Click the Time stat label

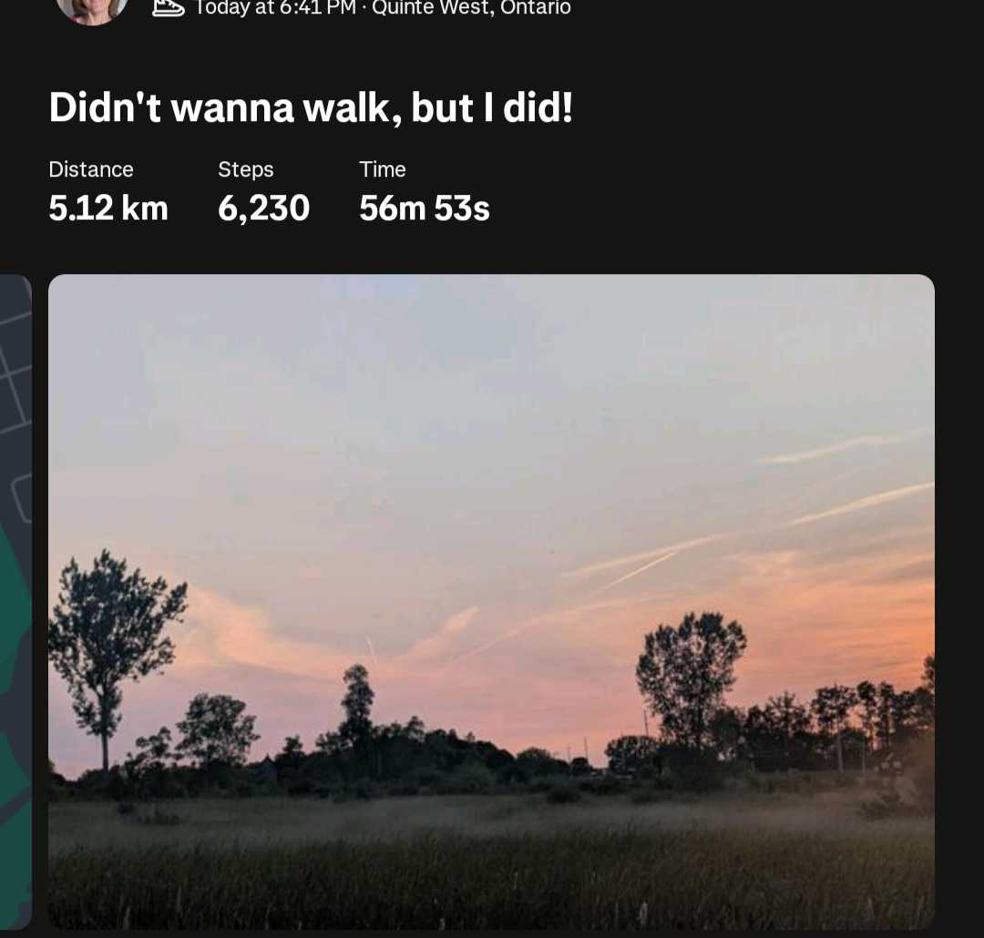click(x=382, y=169)
